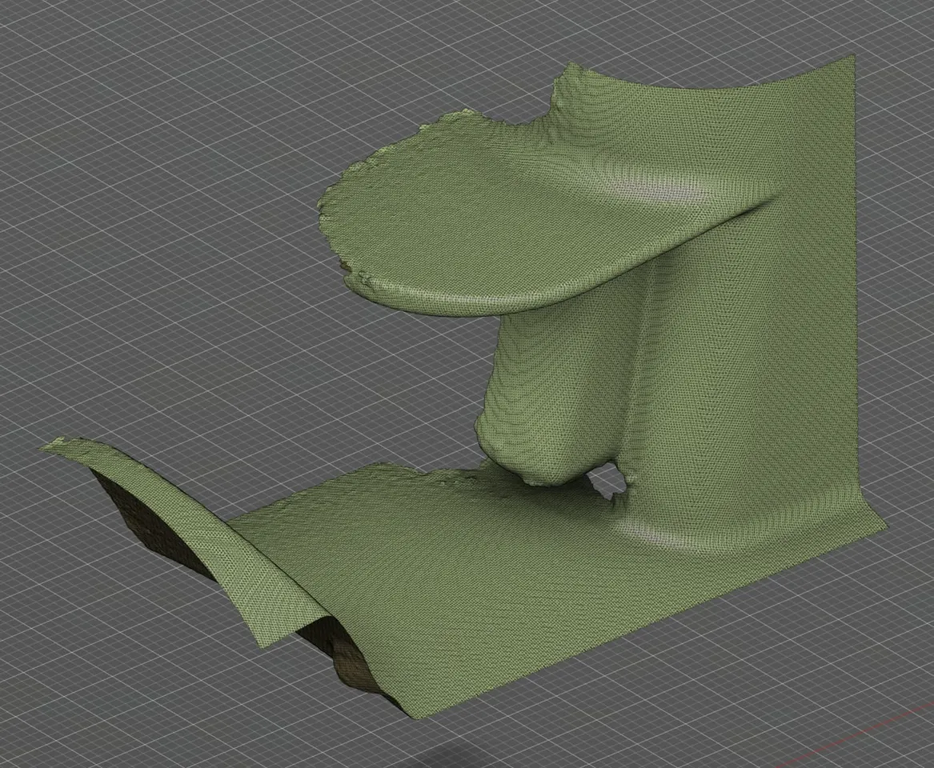This screenshot has height=768, width=934.
Task: Click the hole in the mesh near column base
Action: pyautogui.click(x=607, y=482)
